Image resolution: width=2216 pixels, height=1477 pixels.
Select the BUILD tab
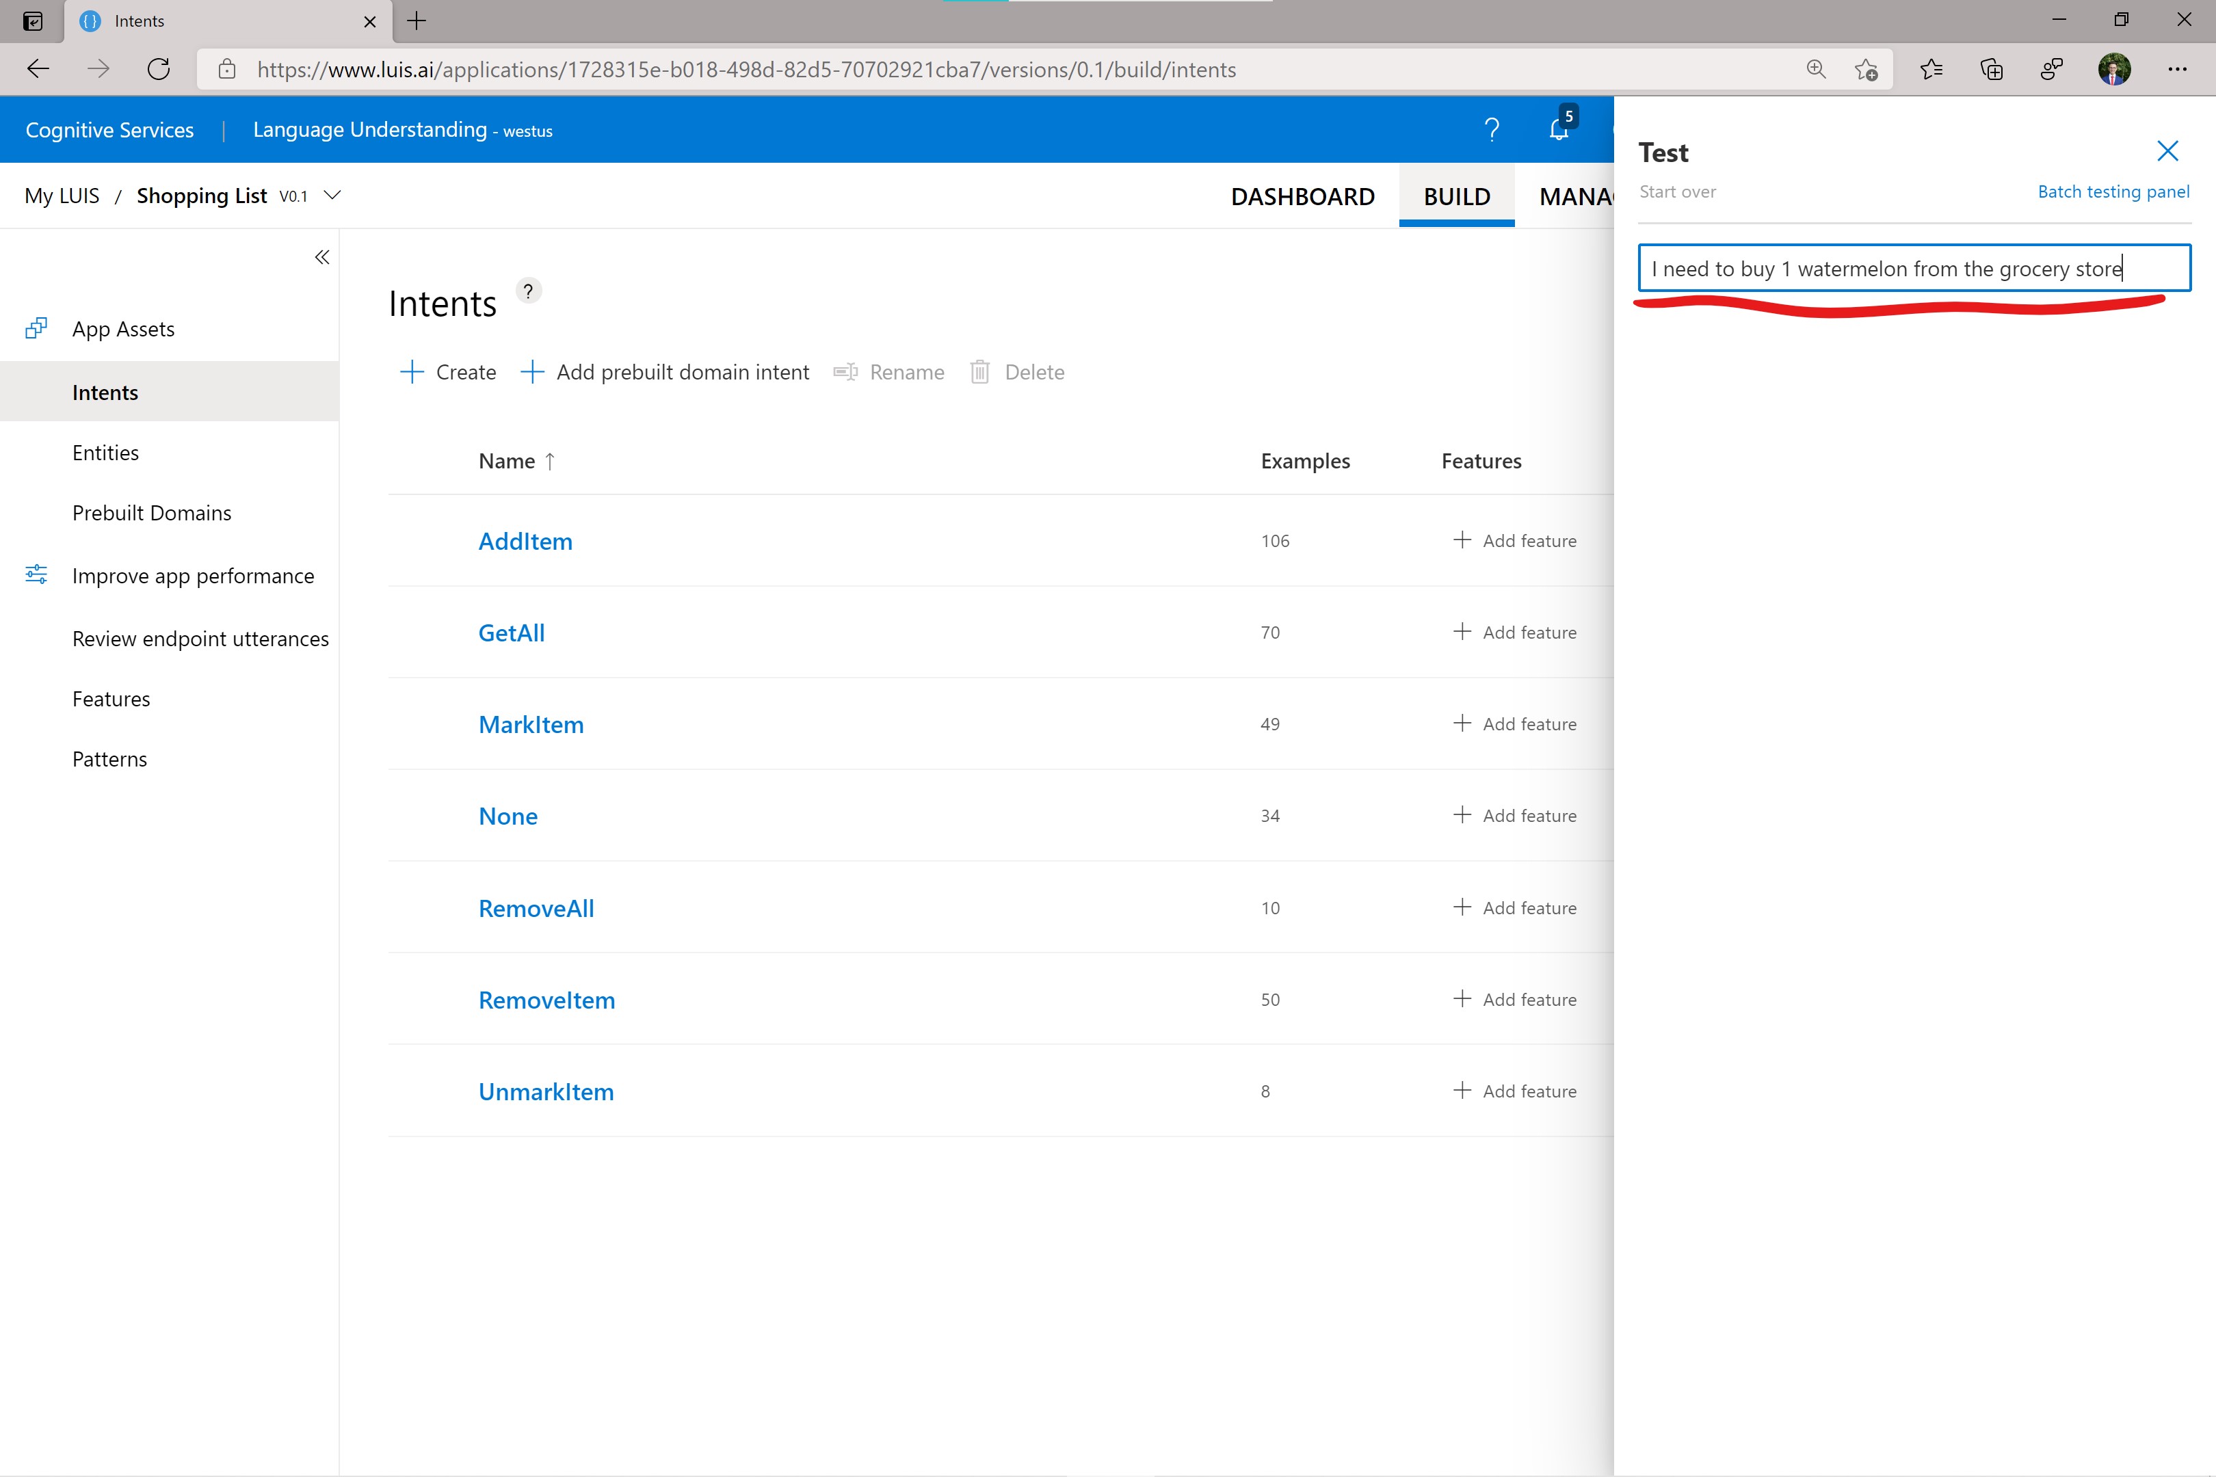point(1455,196)
